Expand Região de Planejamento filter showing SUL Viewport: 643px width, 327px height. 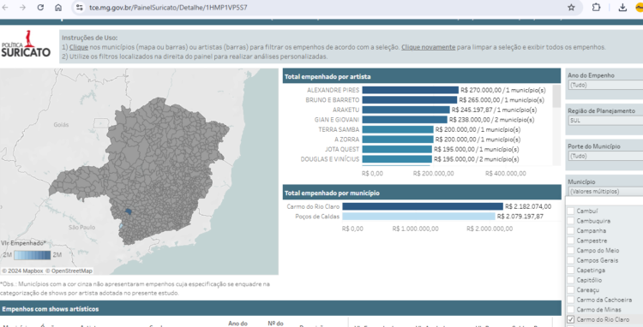coord(605,121)
